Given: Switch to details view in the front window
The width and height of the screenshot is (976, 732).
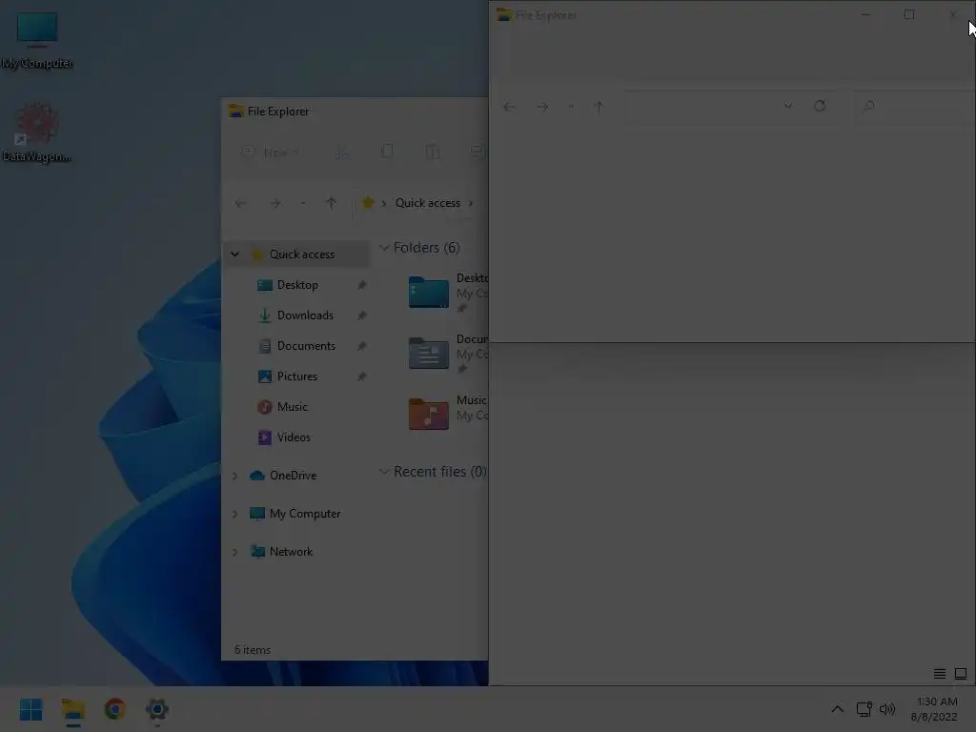Looking at the screenshot, I should [x=940, y=674].
